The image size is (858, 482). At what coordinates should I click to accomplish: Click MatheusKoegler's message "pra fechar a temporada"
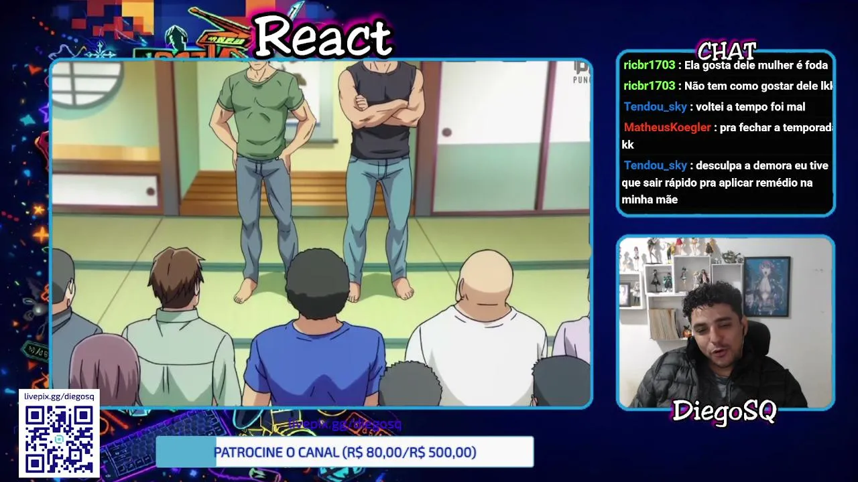click(776, 127)
